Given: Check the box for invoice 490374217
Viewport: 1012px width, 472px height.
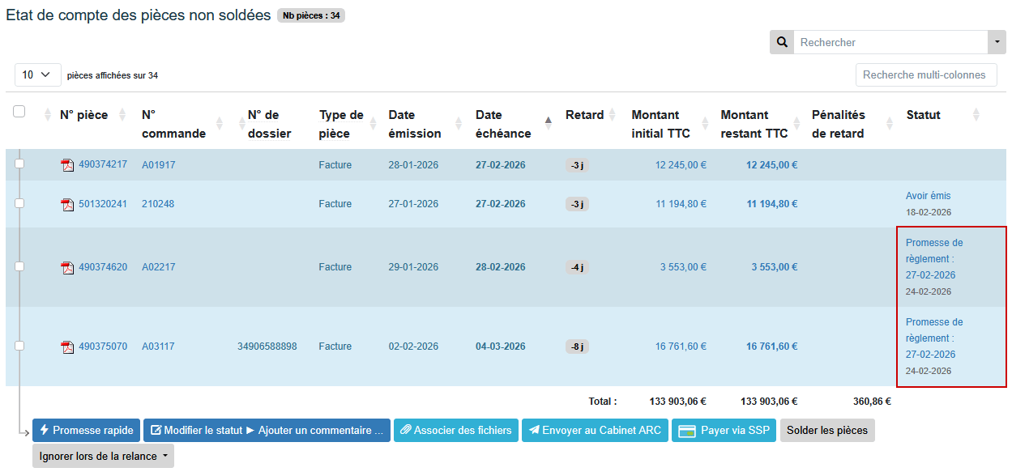Looking at the screenshot, I should point(19,164).
